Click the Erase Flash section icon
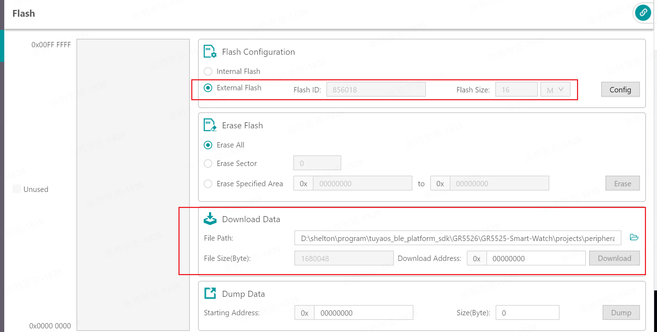Viewport: 657px width, 332px height. (210, 125)
